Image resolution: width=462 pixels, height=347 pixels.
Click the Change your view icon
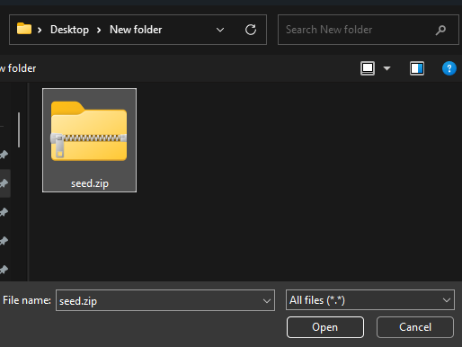coord(368,68)
